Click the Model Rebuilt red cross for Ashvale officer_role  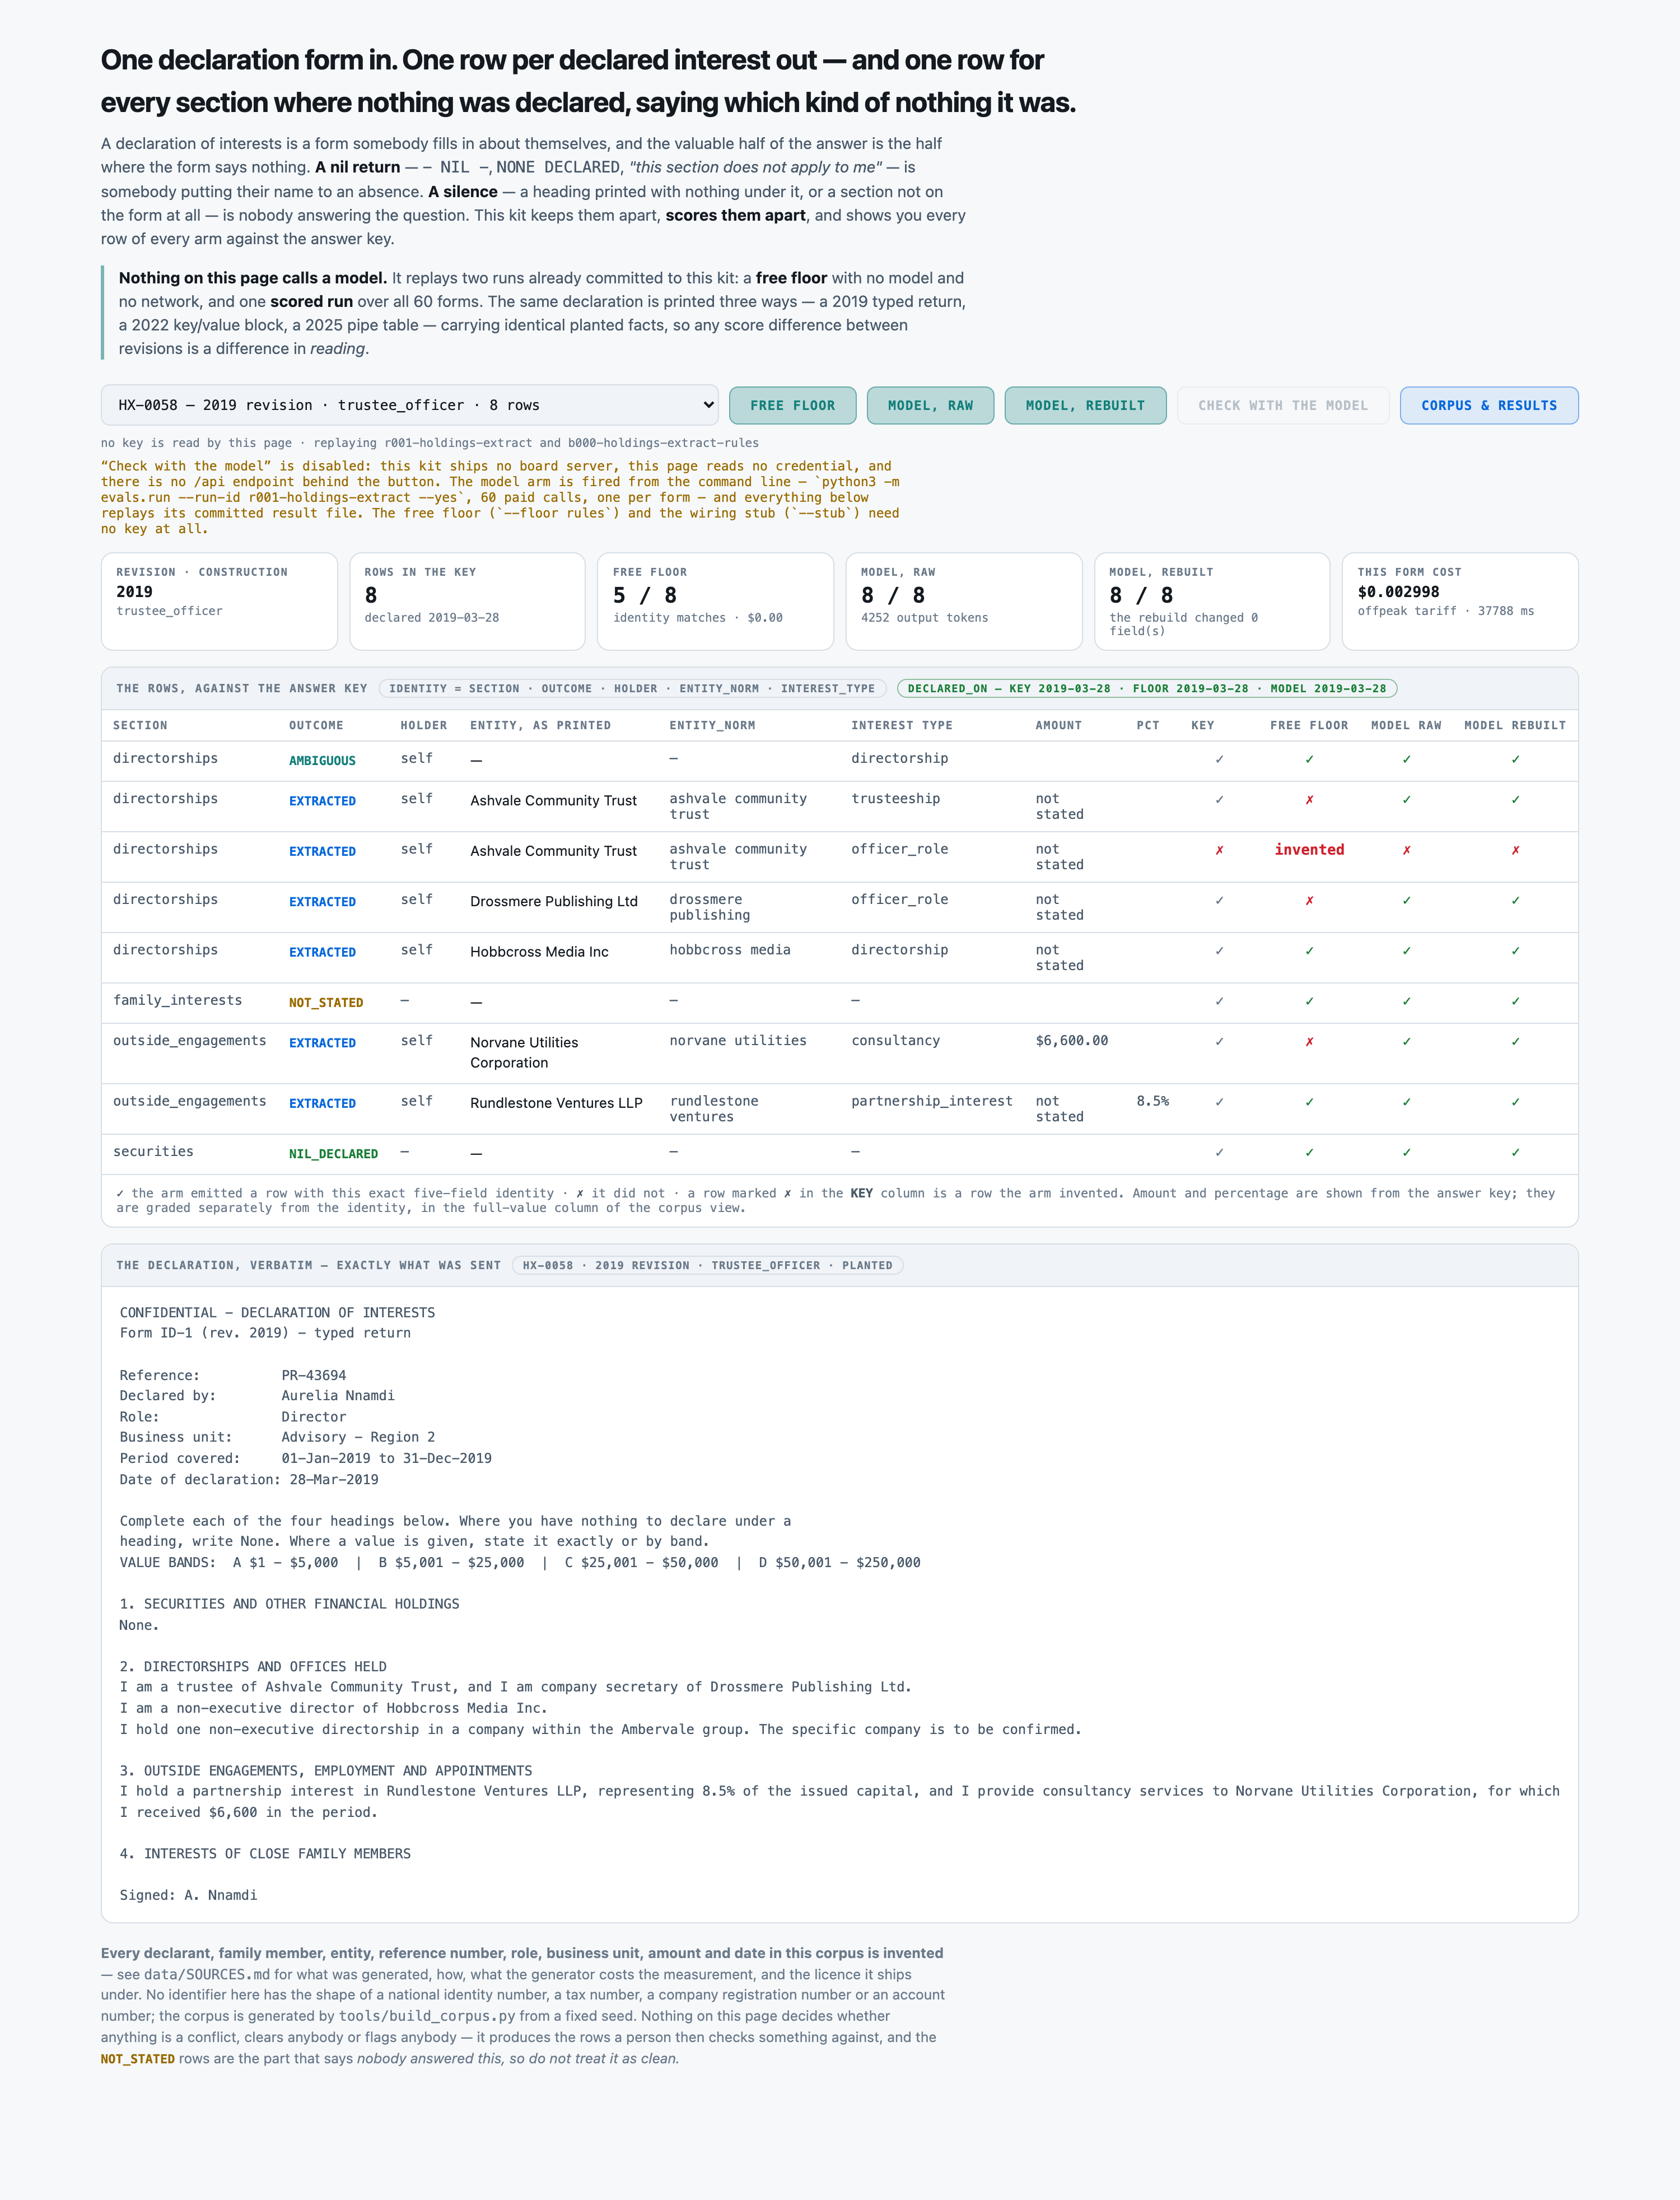click(x=1515, y=850)
